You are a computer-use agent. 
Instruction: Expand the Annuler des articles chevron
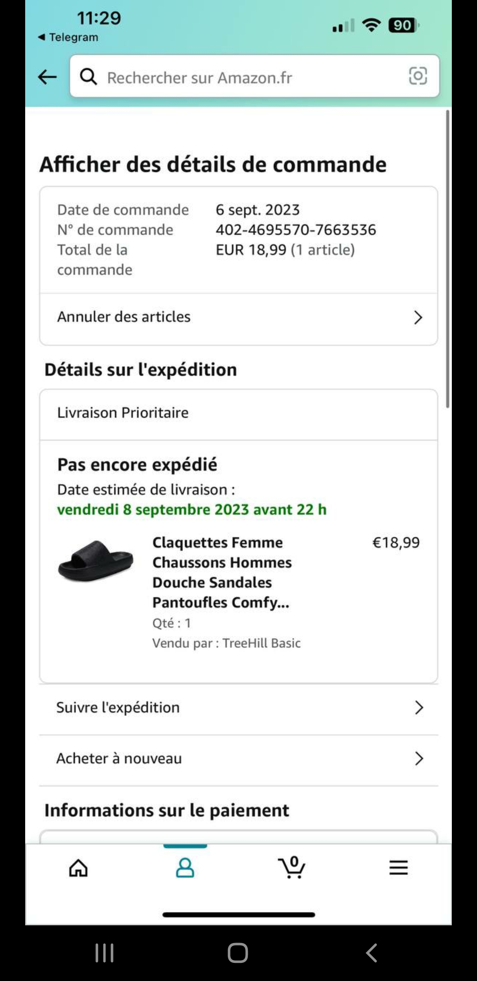418,317
